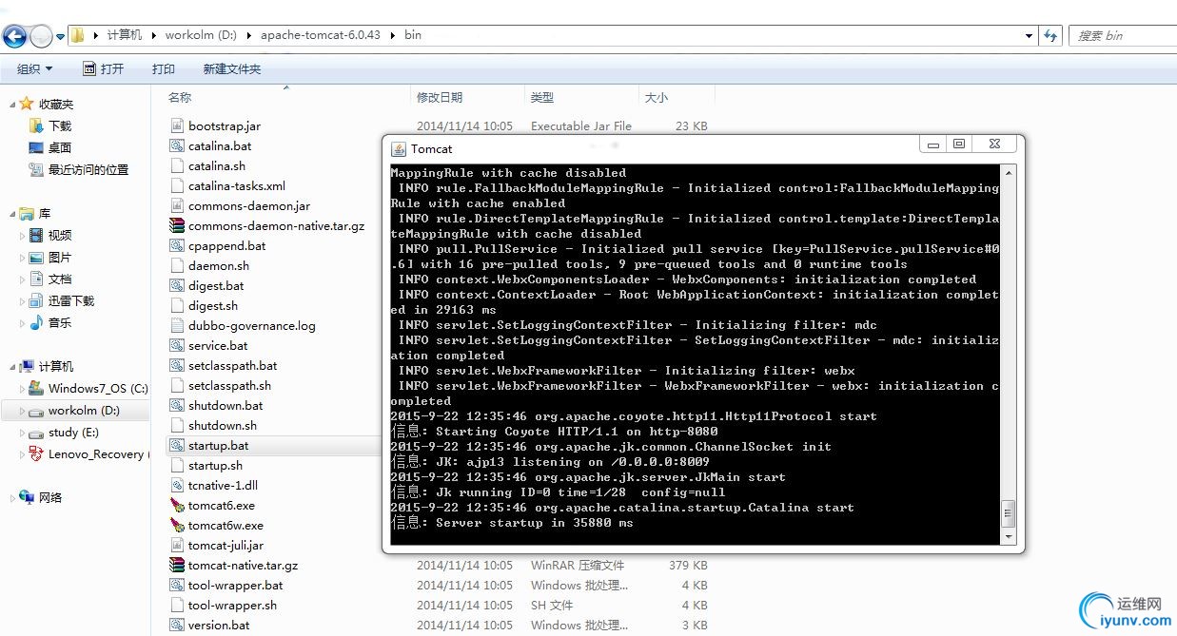Select shutdown.bat file icon
The height and width of the screenshot is (636, 1177).
point(177,405)
